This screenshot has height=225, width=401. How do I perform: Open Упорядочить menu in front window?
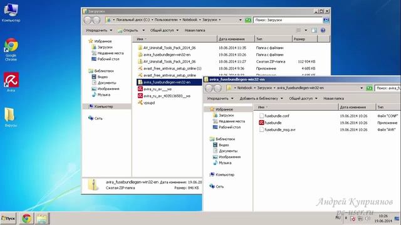pyautogui.click(x=220, y=99)
